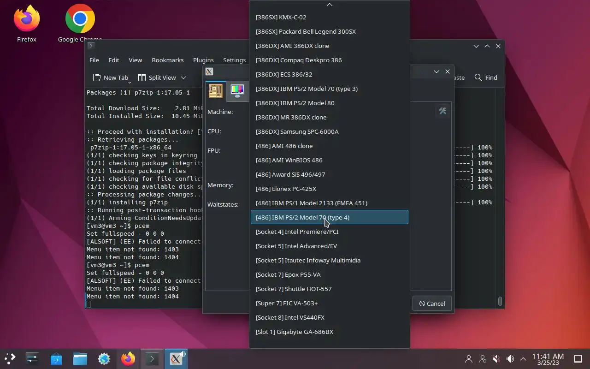
Task: Click the Find button in Konsole toolbar
Action: (486, 77)
